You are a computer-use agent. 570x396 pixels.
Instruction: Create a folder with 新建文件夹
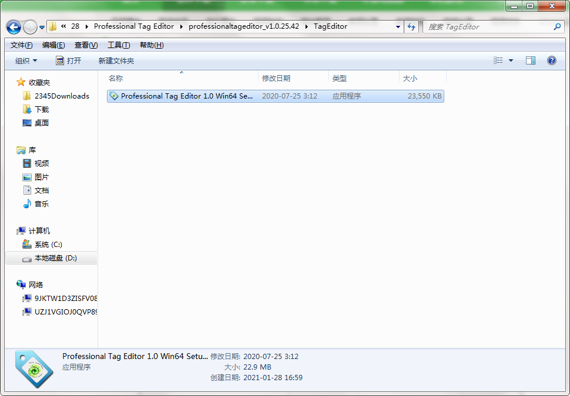click(x=116, y=60)
